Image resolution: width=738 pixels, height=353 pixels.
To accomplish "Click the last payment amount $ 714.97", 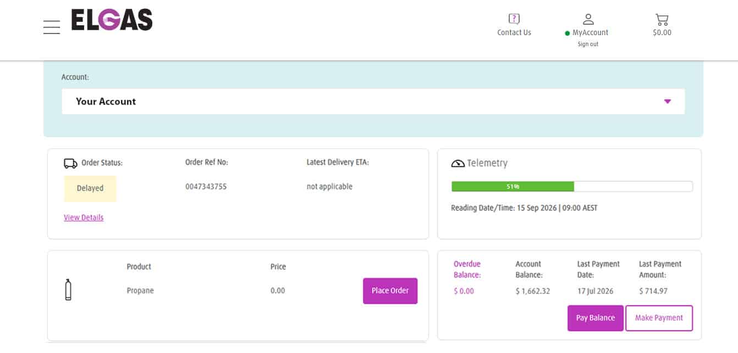I will (x=653, y=291).
